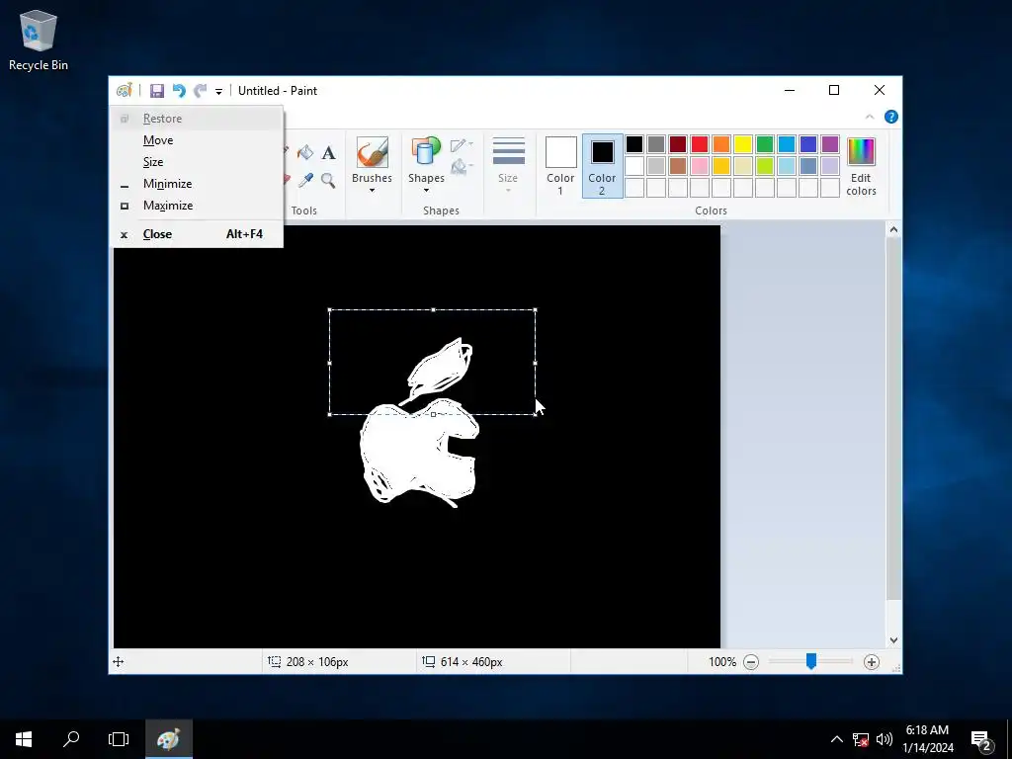Collapse the ribbon with the chevron

click(870, 117)
